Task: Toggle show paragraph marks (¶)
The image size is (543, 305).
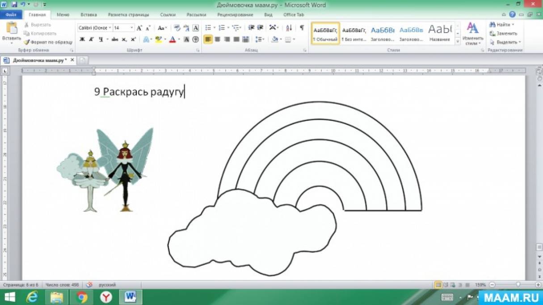Action: pyautogui.click(x=302, y=28)
